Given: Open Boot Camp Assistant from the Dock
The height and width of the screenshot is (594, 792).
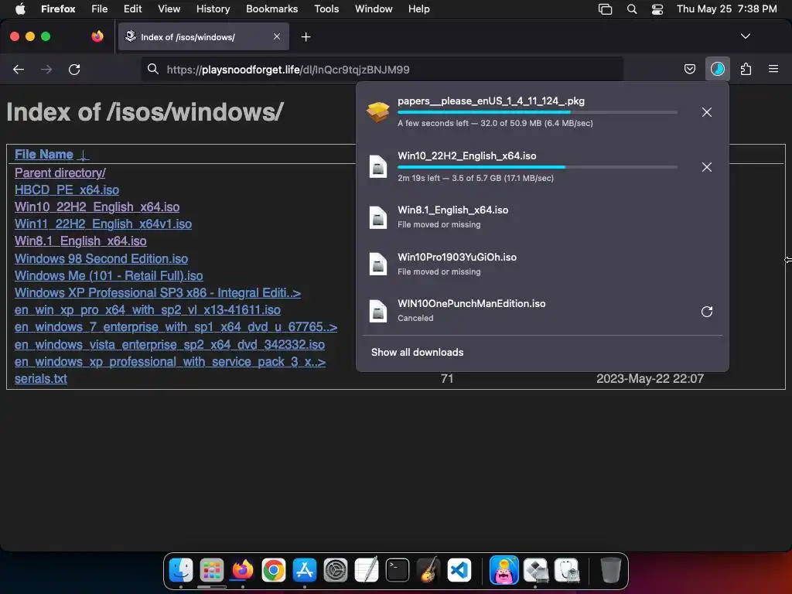Looking at the screenshot, I should click(x=535, y=570).
